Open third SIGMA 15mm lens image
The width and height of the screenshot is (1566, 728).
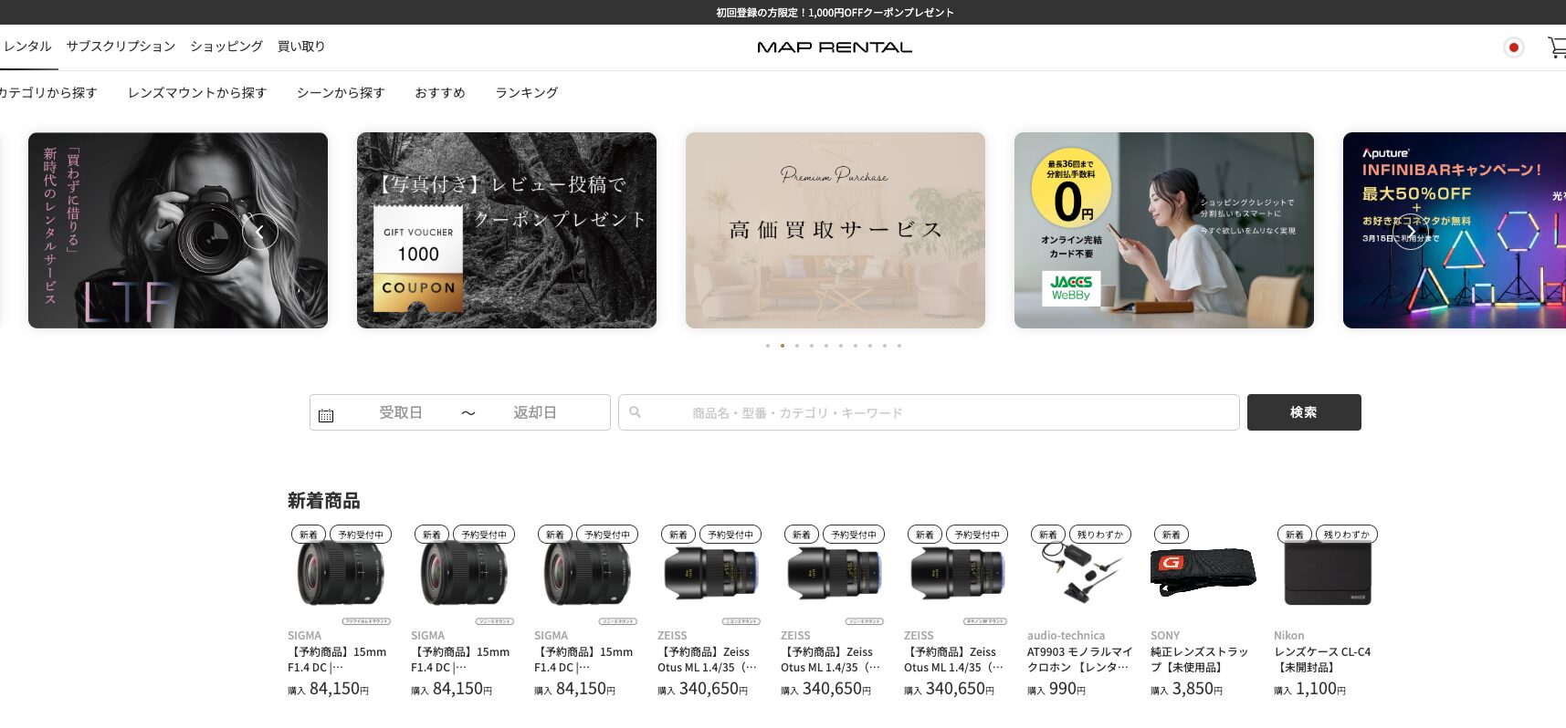[586, 574]
